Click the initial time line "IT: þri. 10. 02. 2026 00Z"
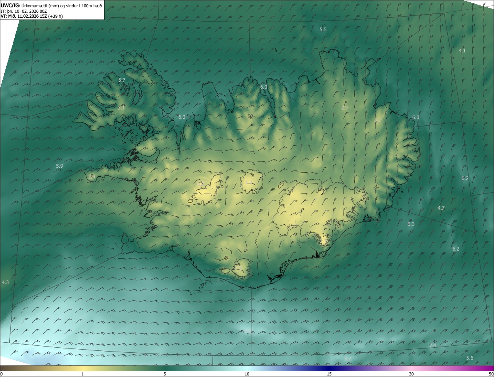 coord(24,11)
